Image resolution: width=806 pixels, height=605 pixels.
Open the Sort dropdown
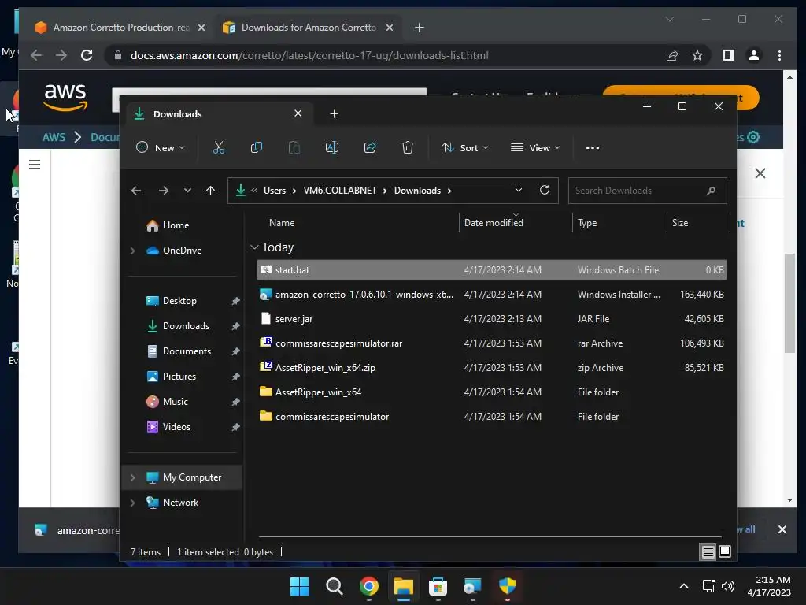click(x=464, y=147)
